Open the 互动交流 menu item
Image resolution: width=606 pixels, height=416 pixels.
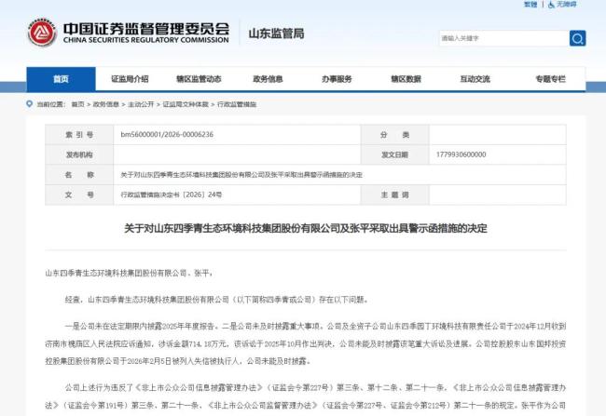pyautogui.click(x=475, y=79)
